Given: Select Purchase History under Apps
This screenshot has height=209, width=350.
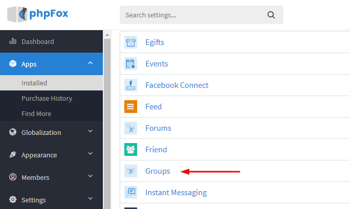Looking at the screenshot, I should tap(47, 98).
